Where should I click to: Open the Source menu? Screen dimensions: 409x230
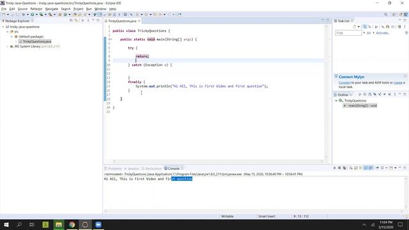pos(22,9)
